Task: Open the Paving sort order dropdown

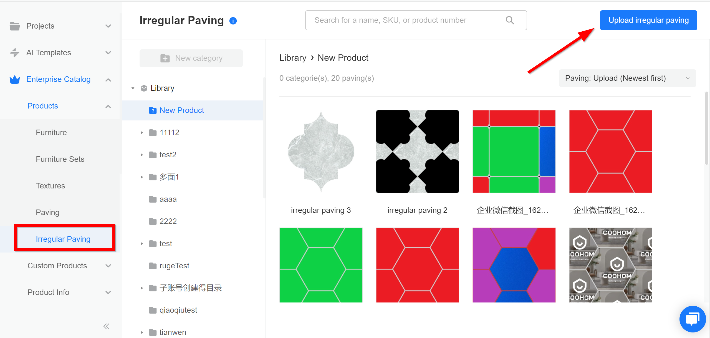Action: [627, 78]
